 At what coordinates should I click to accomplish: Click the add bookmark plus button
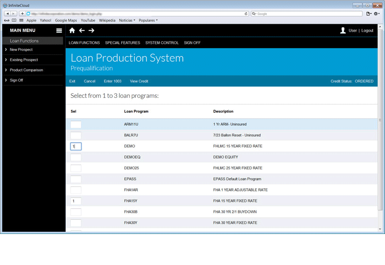click(22, 14)
